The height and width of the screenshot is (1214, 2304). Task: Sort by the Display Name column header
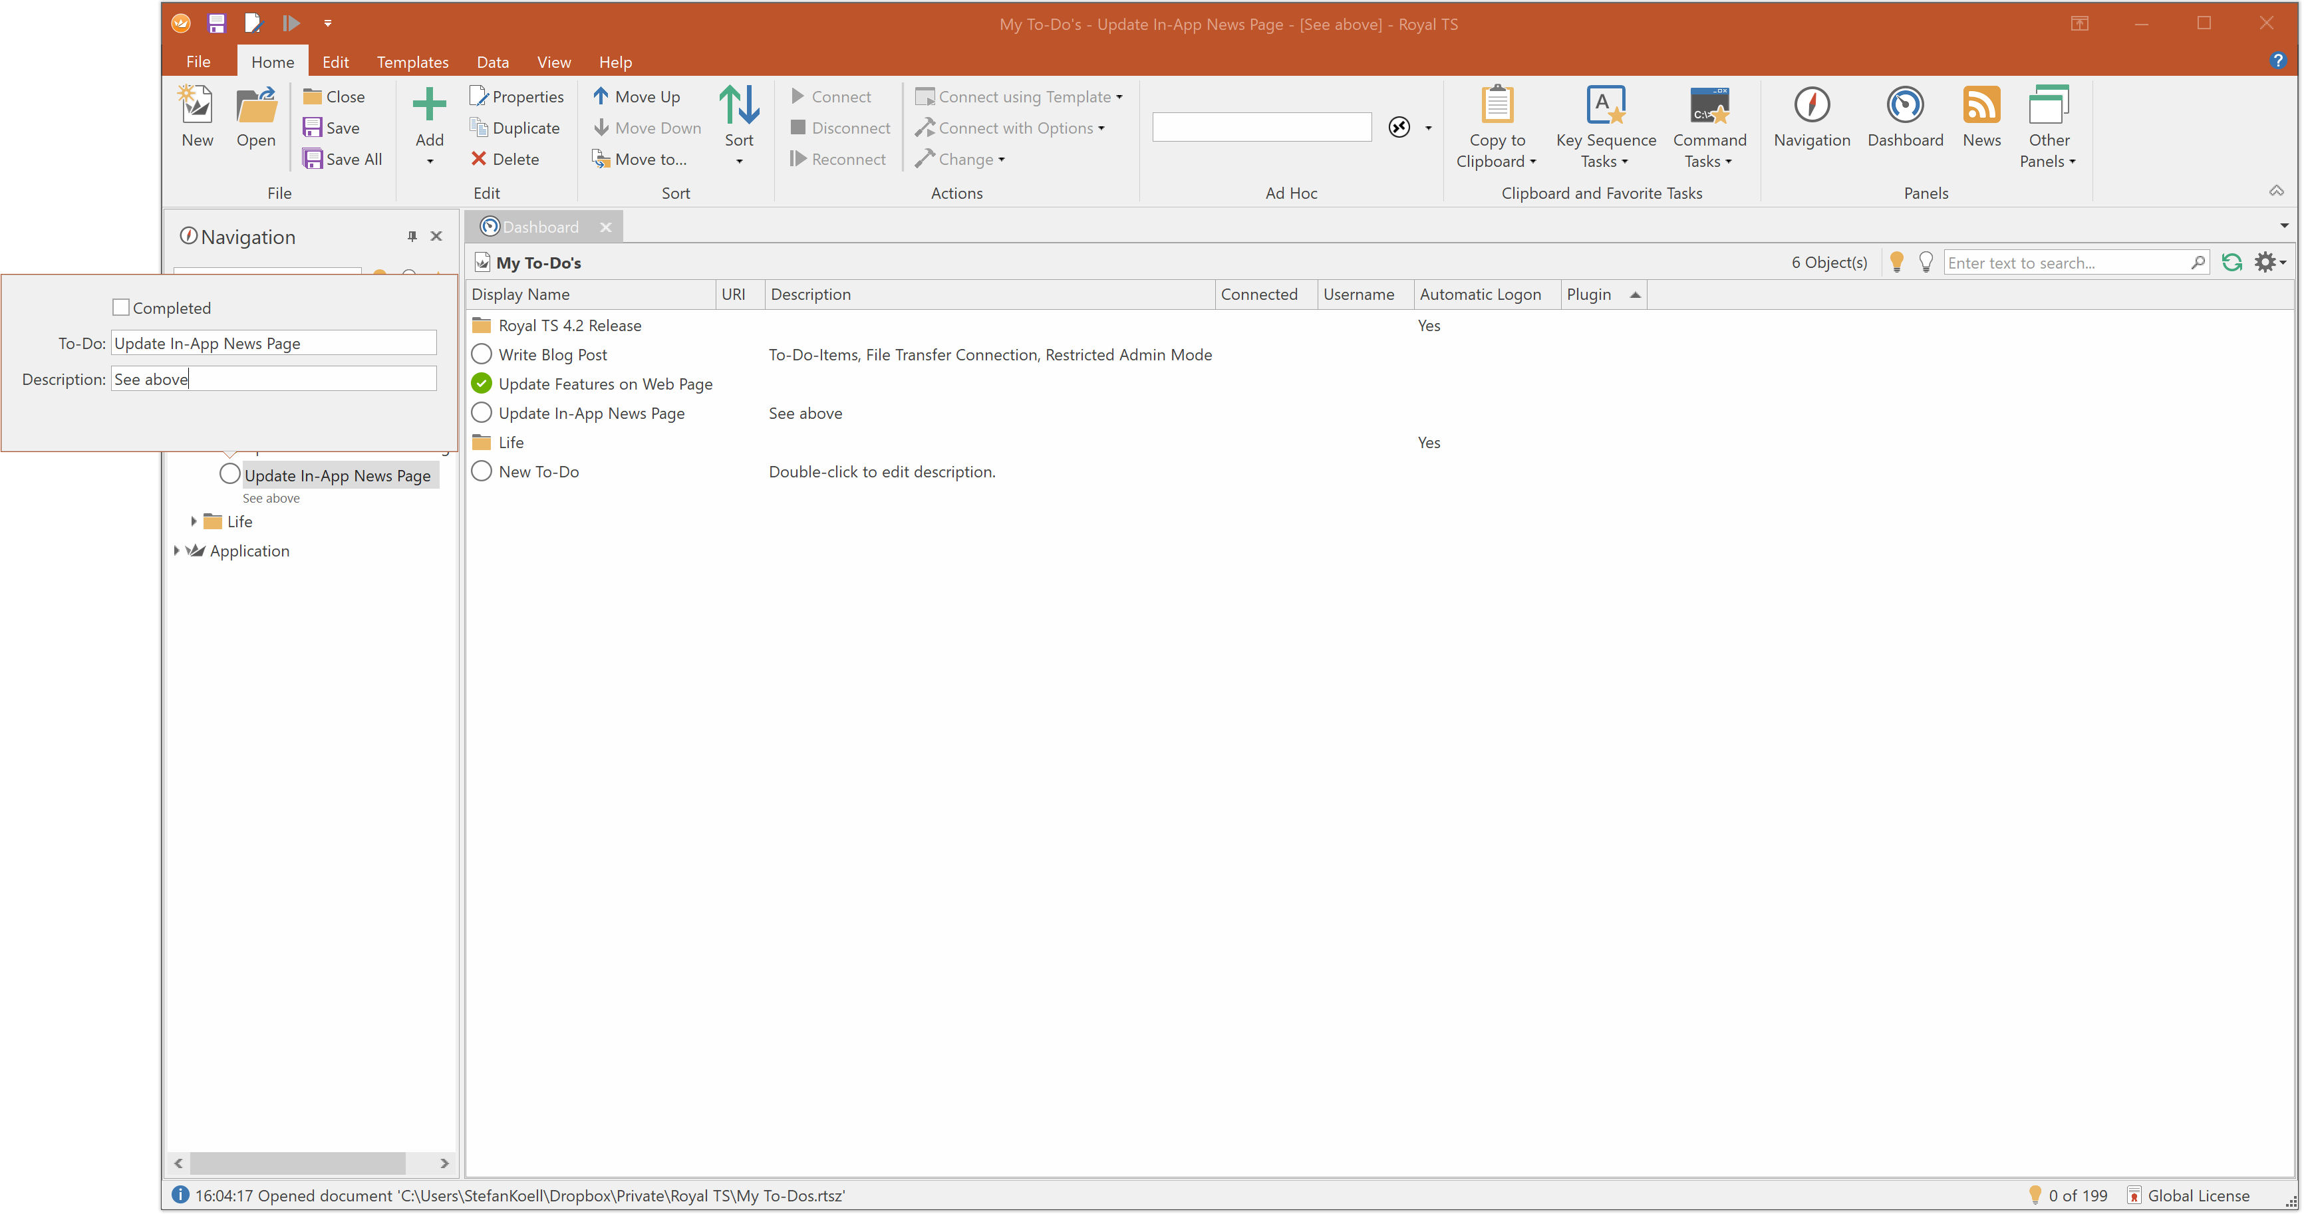pyautogui.click(x=591, y=294)
